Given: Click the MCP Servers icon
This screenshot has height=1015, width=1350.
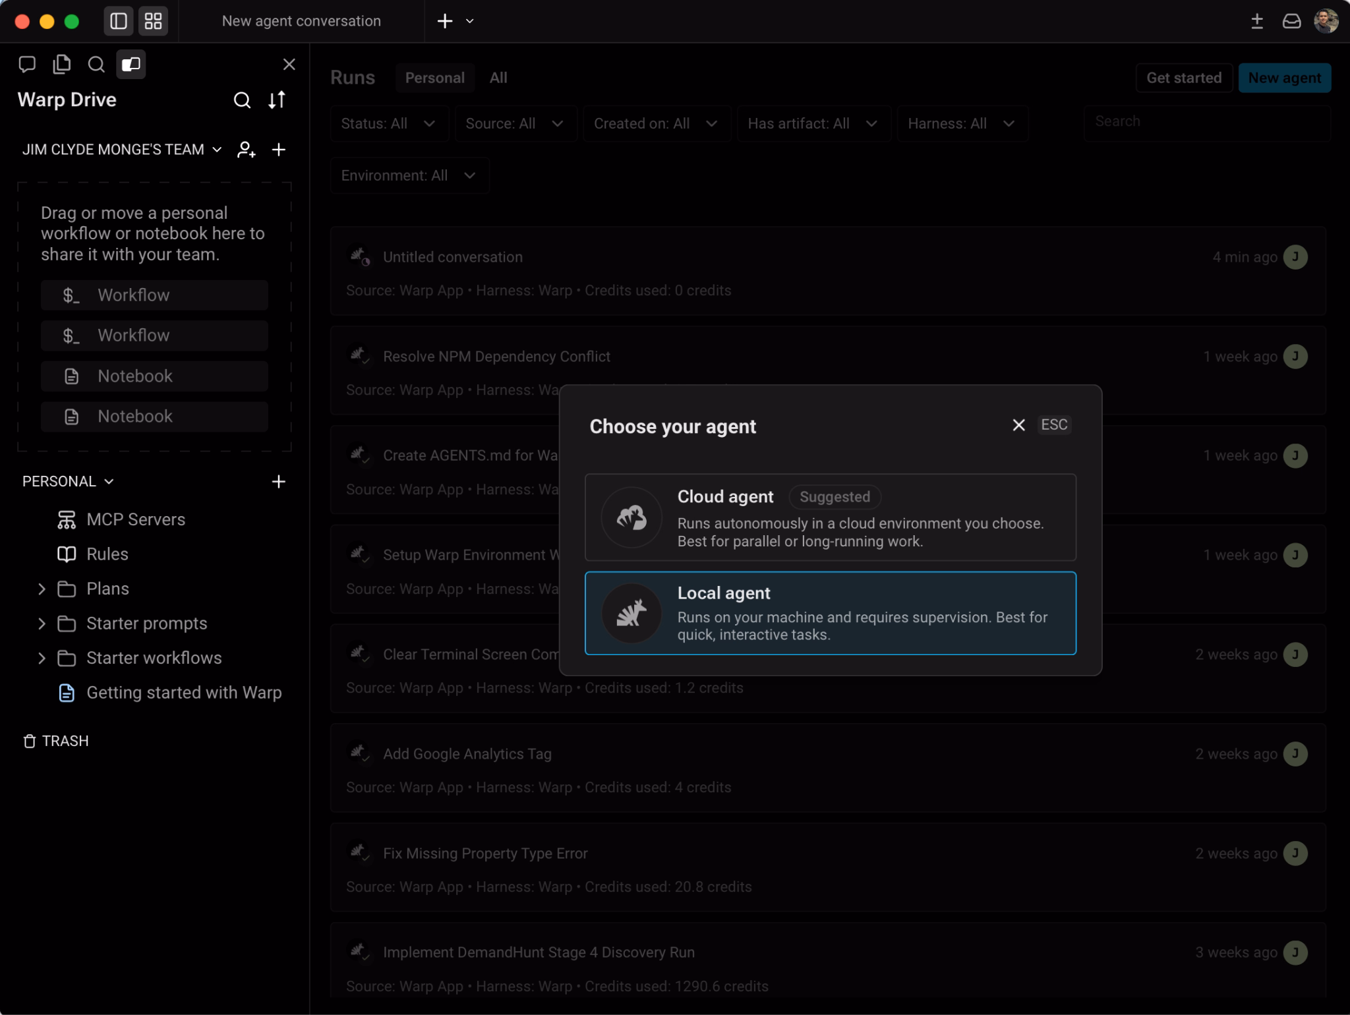Looking at the screenshot, I should click(67, 520).
